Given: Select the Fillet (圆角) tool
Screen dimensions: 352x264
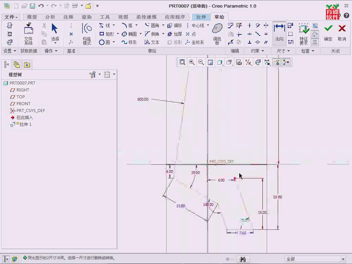Looking at the screenshot, I should coord(152,25).
